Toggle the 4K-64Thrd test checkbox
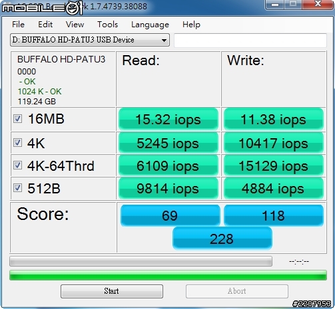Viewport: 335px width, 309px height. pos(17,165)
